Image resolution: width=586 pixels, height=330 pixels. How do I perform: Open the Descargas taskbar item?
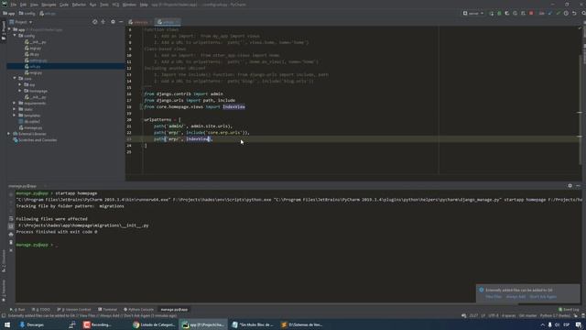coord(32,324)
